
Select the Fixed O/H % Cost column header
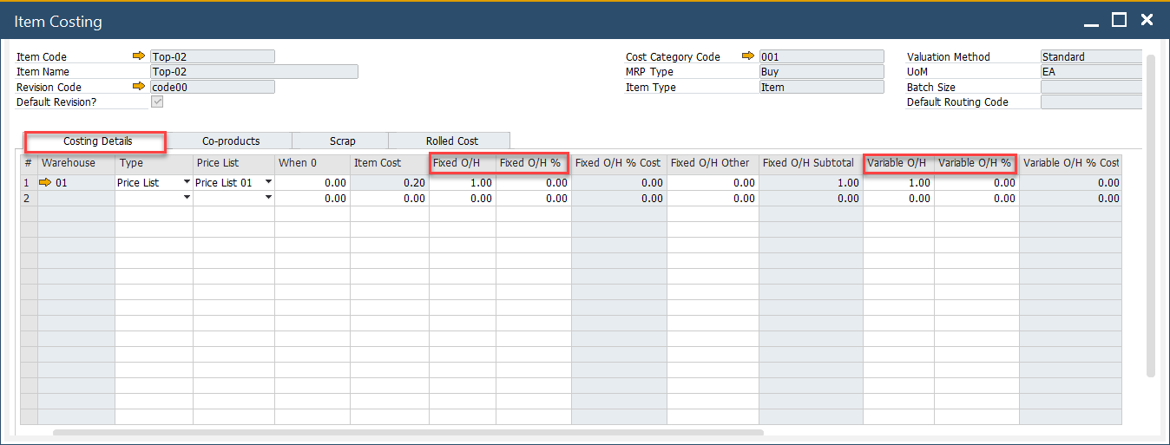[x=619, y=163]
